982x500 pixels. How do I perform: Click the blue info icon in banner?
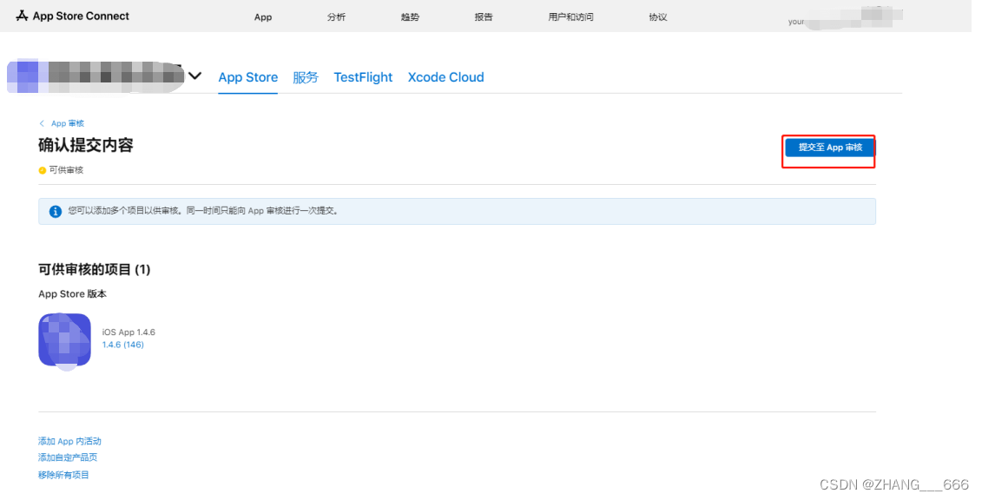[x=55, y=212]
